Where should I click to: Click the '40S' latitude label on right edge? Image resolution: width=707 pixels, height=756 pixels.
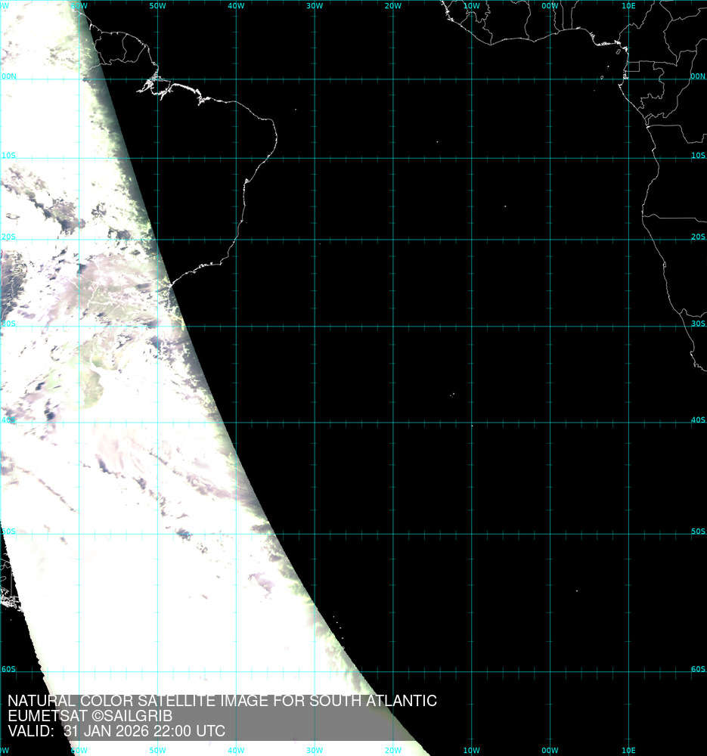pos(697,420)
